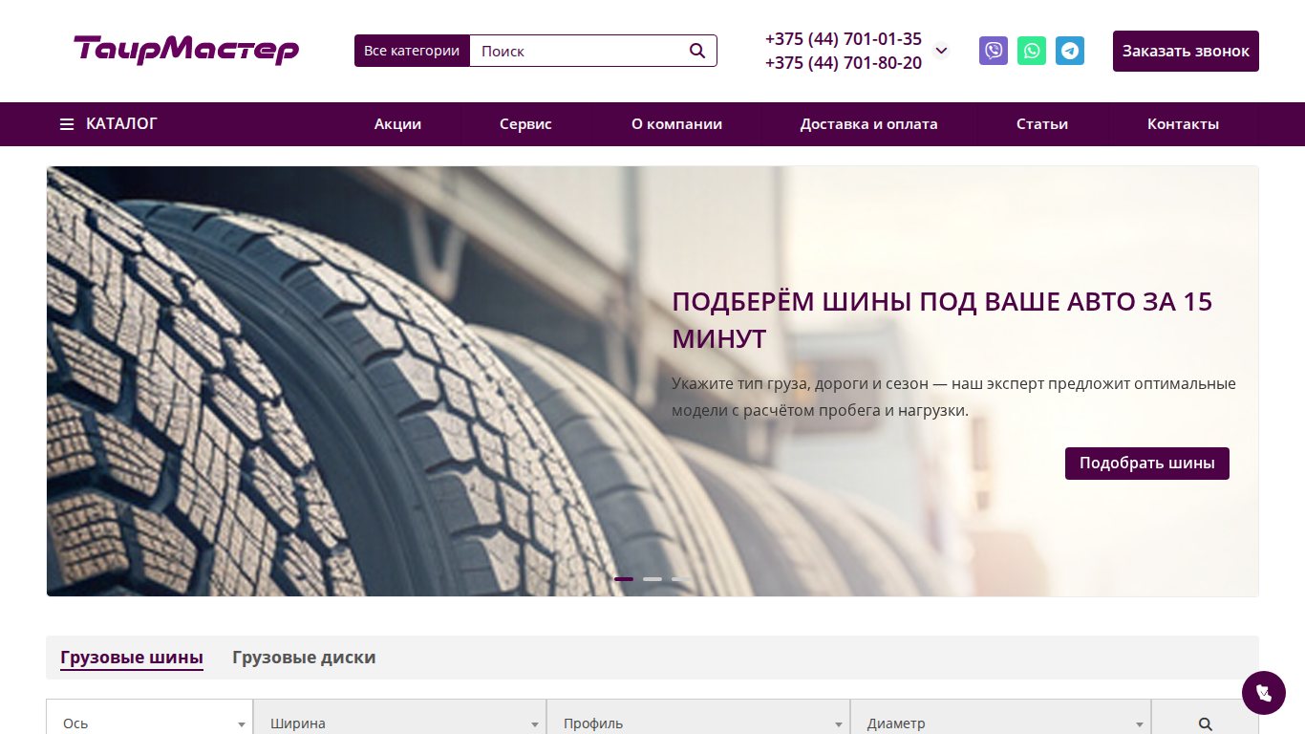
Task: Click the Подобрать шины button
Action: (x=1147, y=464)
